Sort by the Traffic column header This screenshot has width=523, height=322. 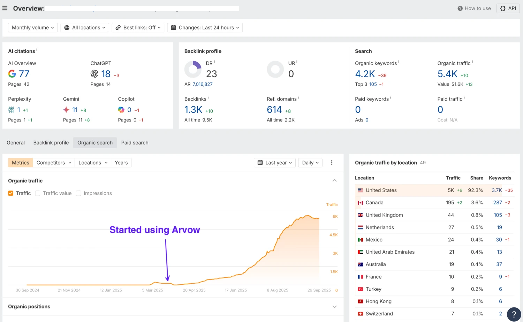(453, 178)
